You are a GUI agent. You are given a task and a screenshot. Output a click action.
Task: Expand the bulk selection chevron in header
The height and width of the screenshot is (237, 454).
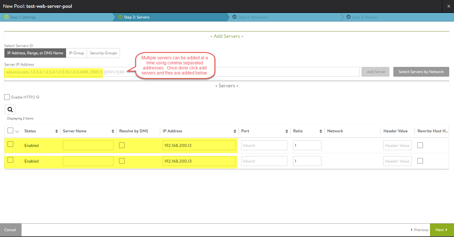[17, 132]
